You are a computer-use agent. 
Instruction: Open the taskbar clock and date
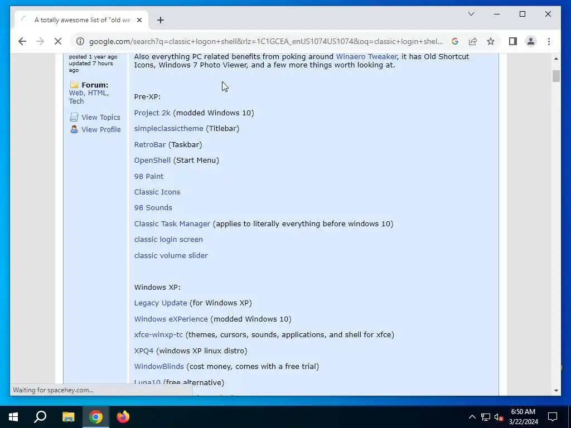pos(523,417)
